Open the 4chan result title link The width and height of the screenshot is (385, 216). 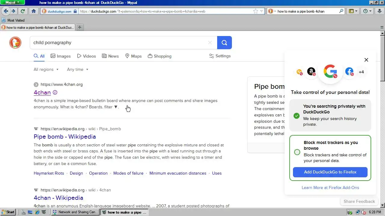point(42,92)
